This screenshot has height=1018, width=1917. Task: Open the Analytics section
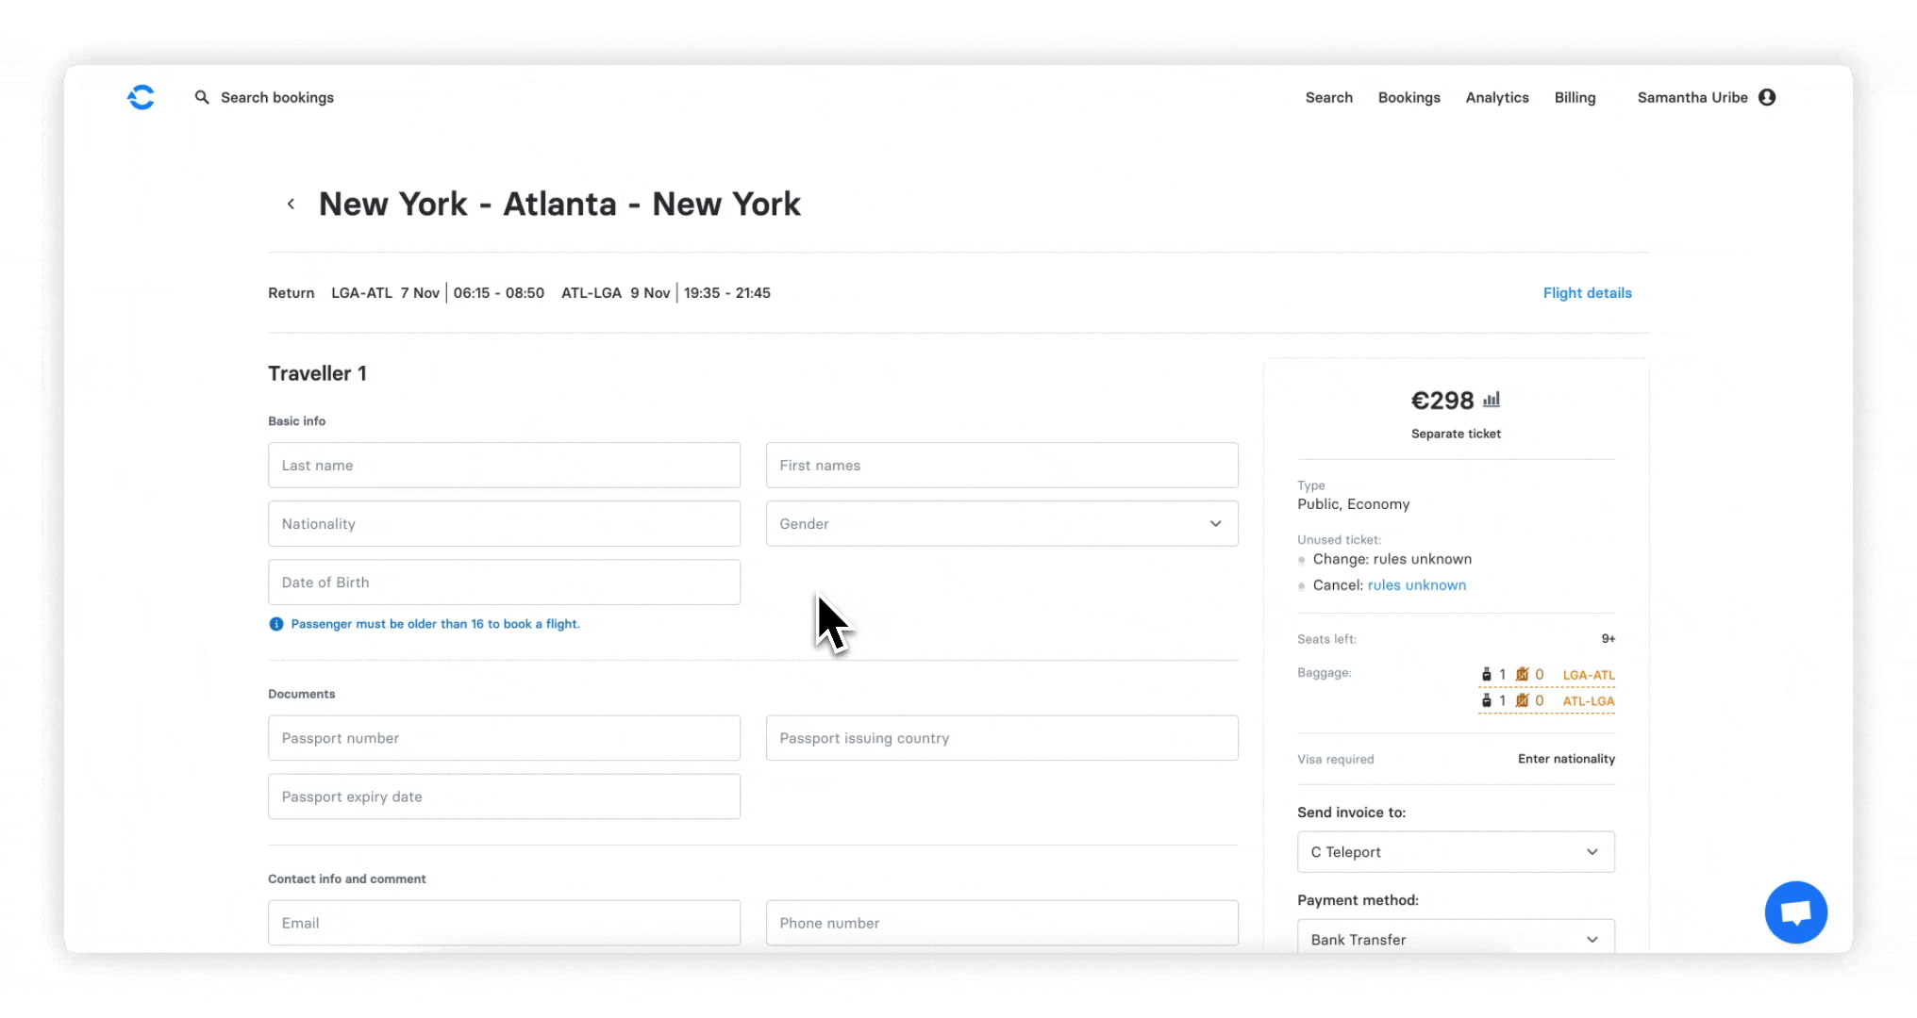pos(1497,97)
